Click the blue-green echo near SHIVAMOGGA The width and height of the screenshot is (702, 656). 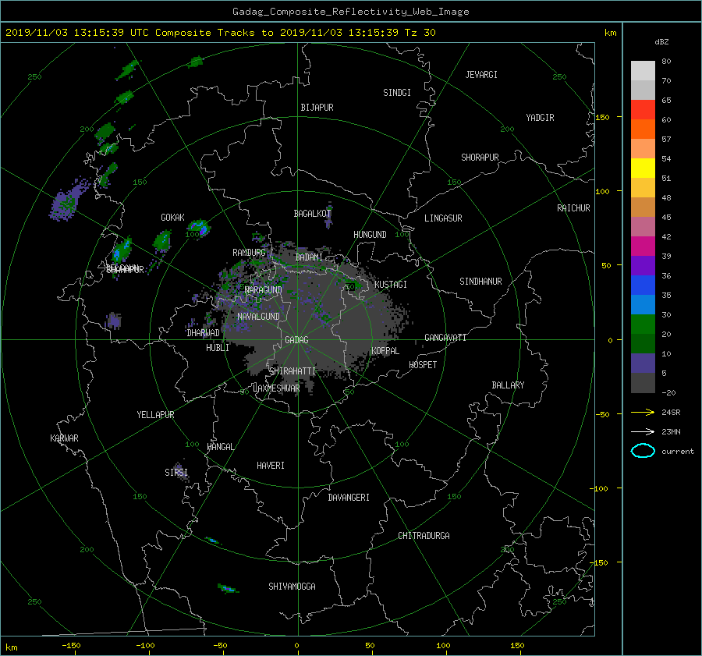228,588
